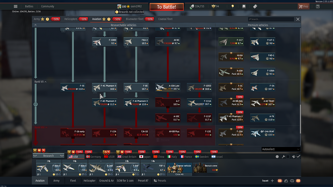This screenshot has width=333, height=187.
Task: Switch to the Bluewater fleet tab
Action: (x=135, y=19)
